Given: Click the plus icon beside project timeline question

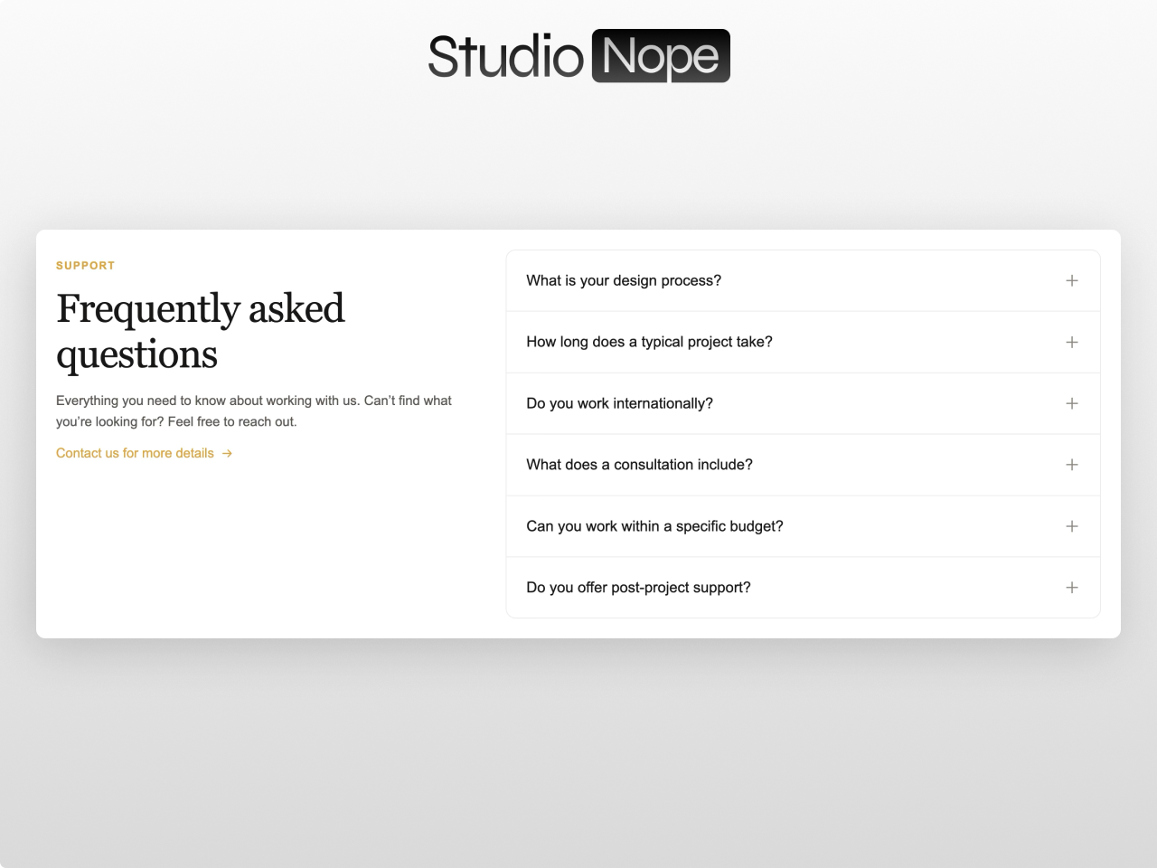Looking at the screenshot, I should 1072,342.
